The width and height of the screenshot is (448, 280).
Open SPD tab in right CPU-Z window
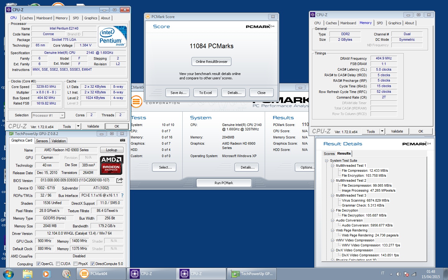click(x=380, y=23)
